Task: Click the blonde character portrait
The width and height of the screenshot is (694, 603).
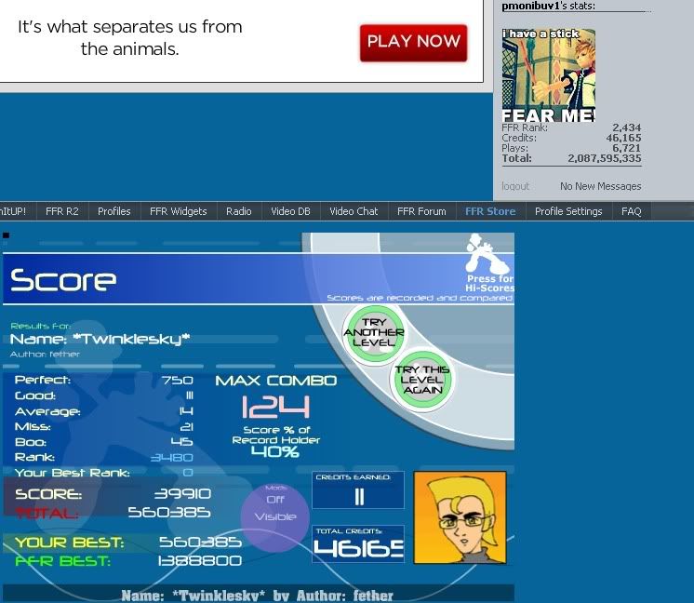Action: tap(460, 517)
